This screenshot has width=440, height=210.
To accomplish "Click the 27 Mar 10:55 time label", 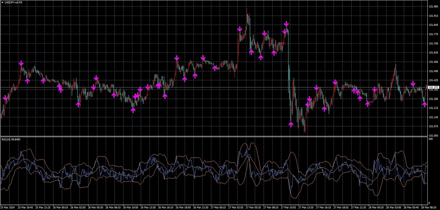I will [x=288, y=207].
